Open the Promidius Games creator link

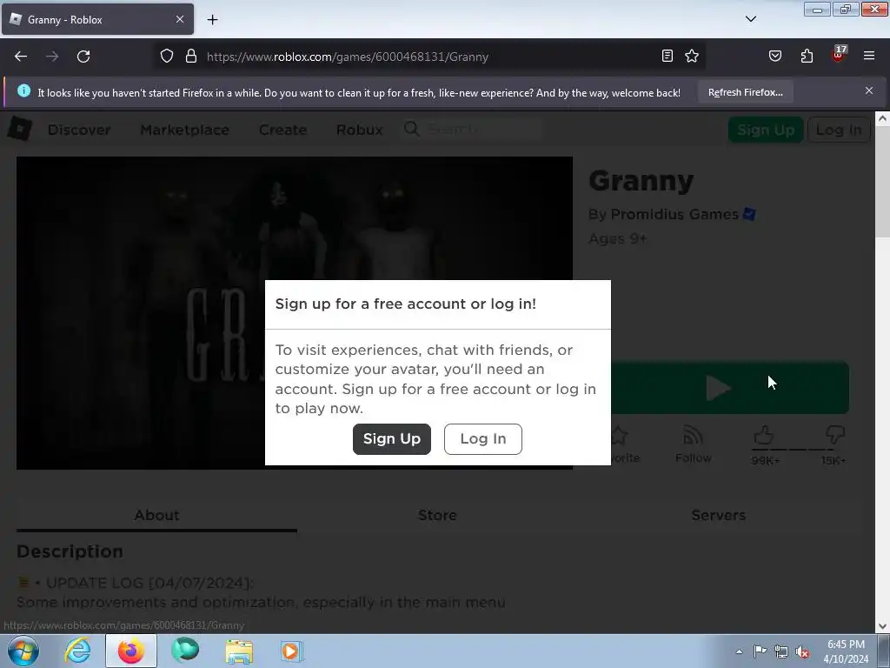(674, 214)
